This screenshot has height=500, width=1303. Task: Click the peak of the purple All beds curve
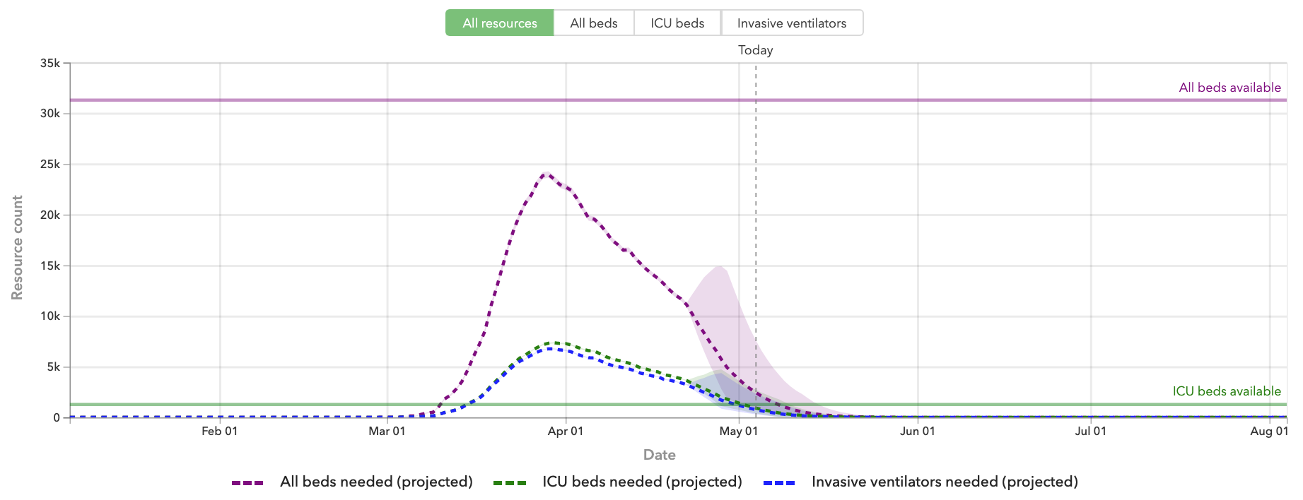pos(546,173)
